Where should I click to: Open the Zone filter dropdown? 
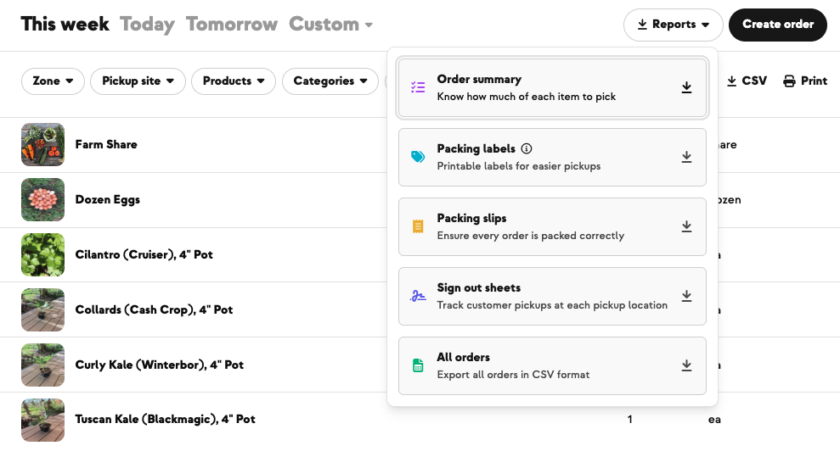[53, 81]
